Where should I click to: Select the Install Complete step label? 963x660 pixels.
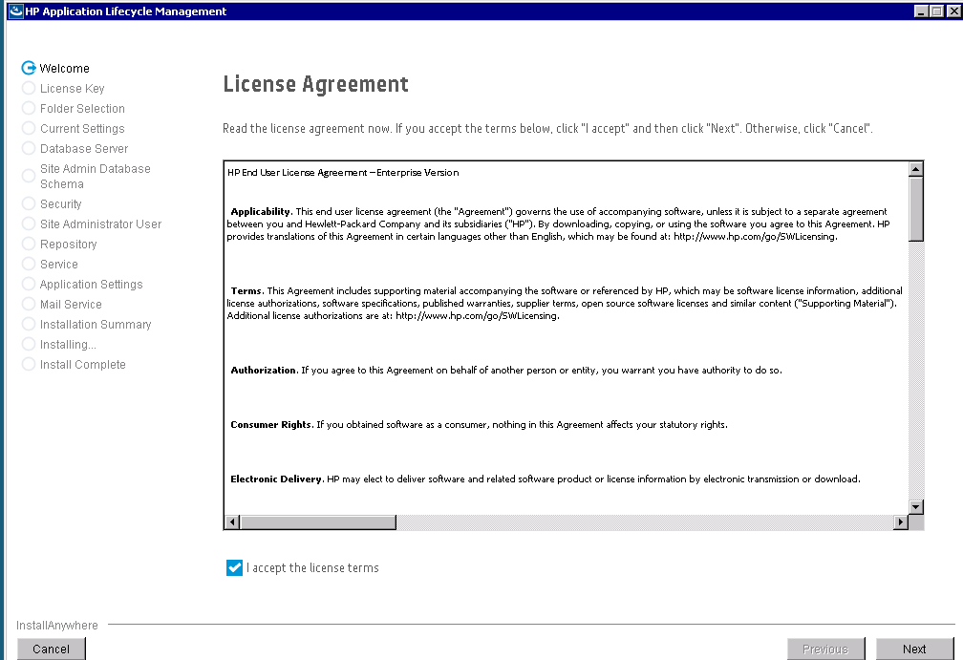click(82, 364)
